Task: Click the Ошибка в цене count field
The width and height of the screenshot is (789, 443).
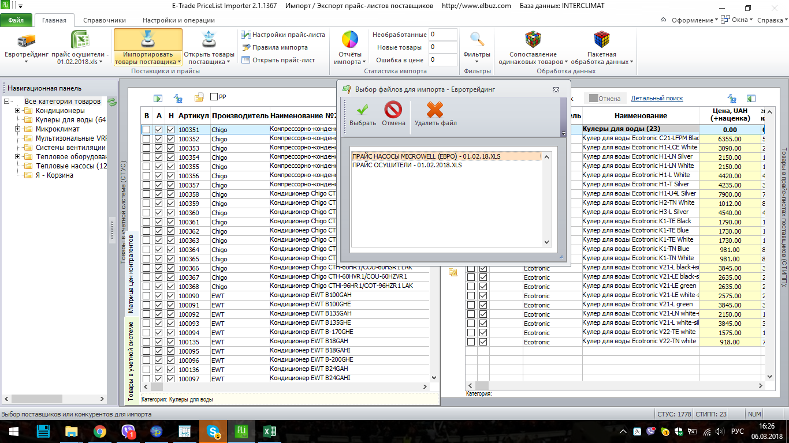Action: pyautogui.click(x=442, y=60)
